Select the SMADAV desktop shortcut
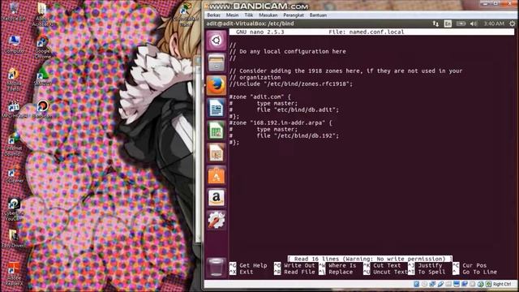This screenshot has height=292, width=519. (42, 77)
